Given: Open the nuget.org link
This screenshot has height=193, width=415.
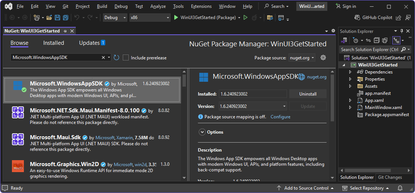Looking at the screenshot, I should click(x=316, y=77).
